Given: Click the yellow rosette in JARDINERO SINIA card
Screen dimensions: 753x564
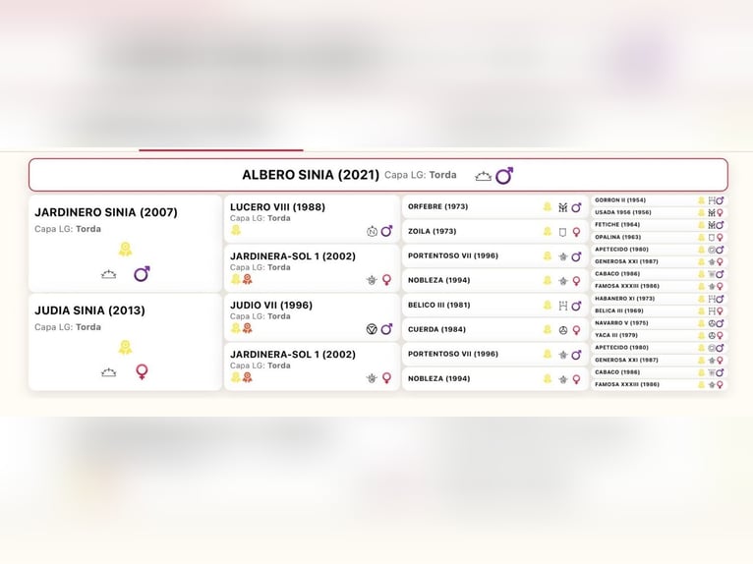Looking at the screenshot, I should [125, 249].
